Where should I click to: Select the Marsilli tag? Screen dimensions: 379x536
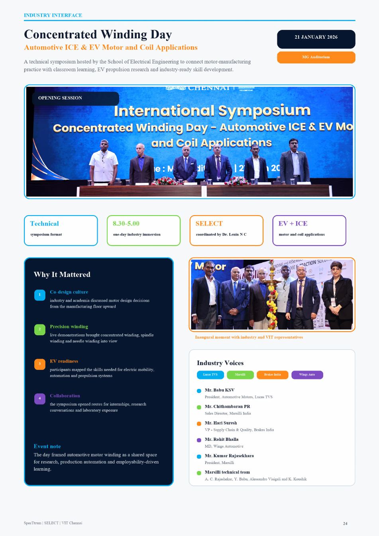(x=240, y=375)
